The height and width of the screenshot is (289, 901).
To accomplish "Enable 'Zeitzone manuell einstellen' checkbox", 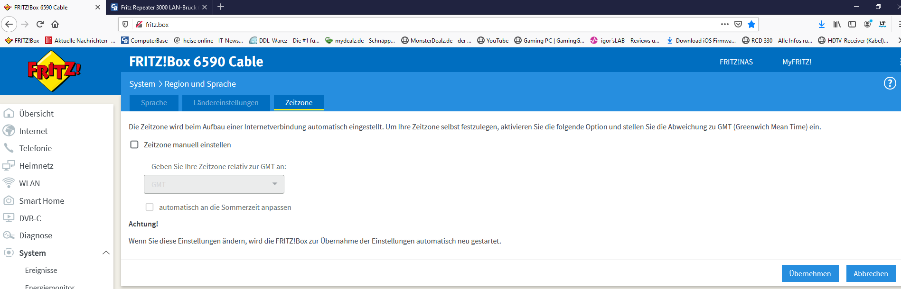I will point(134,144).
